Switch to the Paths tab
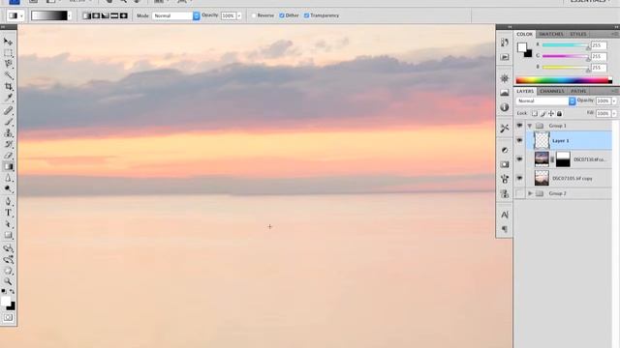Screen dimensions: 620x348 click(578, 91)
